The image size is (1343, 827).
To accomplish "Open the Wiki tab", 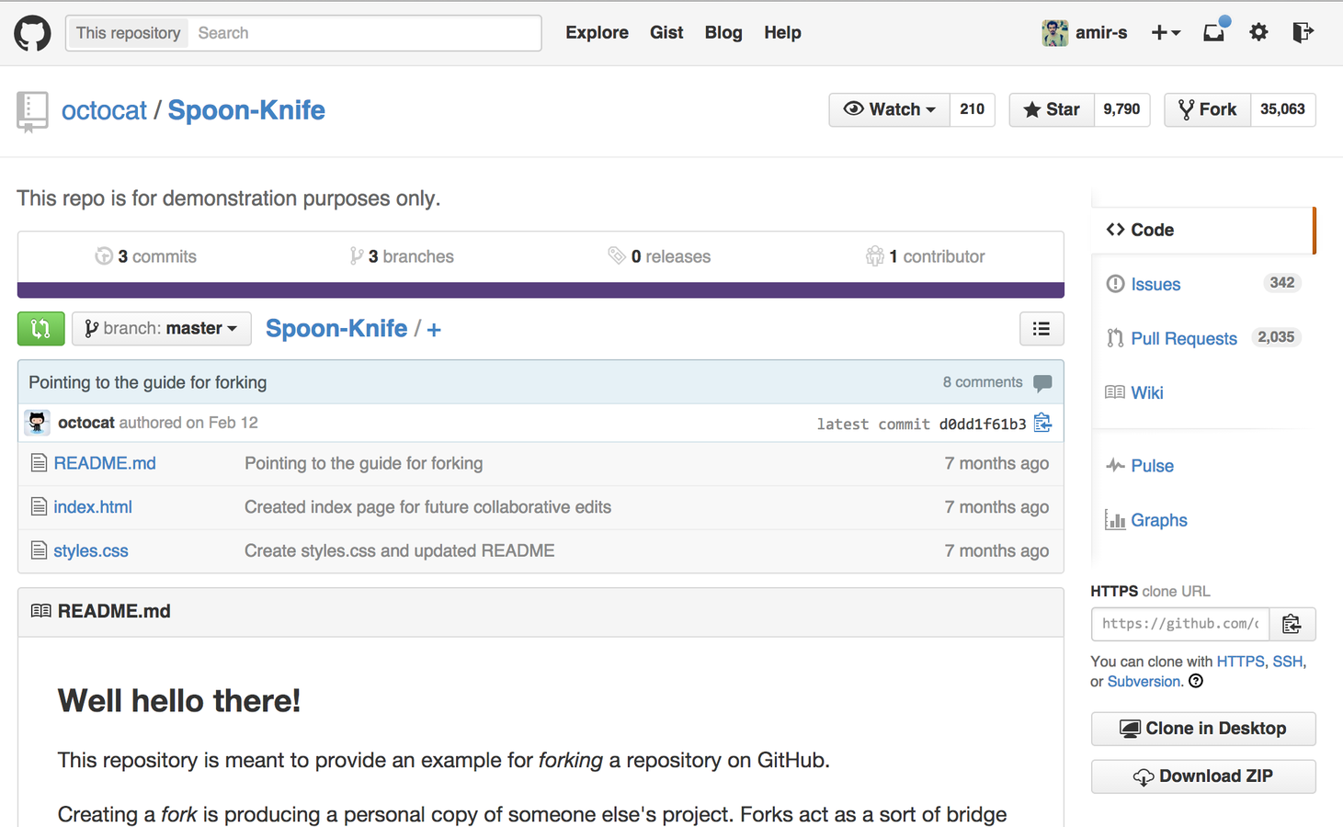I will click(1146, 392).
